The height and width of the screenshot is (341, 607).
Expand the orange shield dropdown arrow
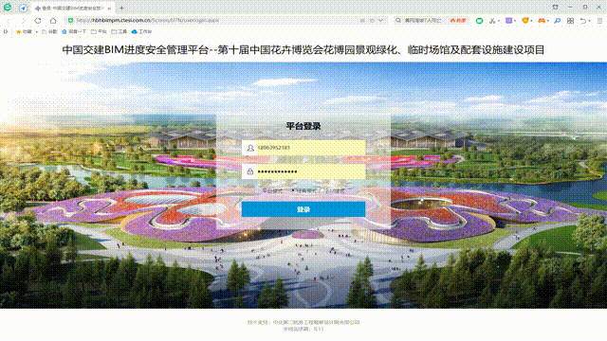[531, 21]
